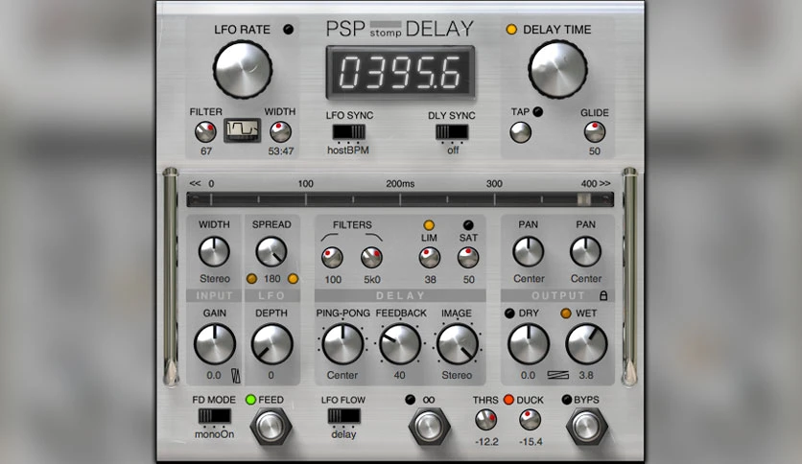Toggle the right SPREAD yellow LED
Screen dimensions: 802x464
pos(293,279)
